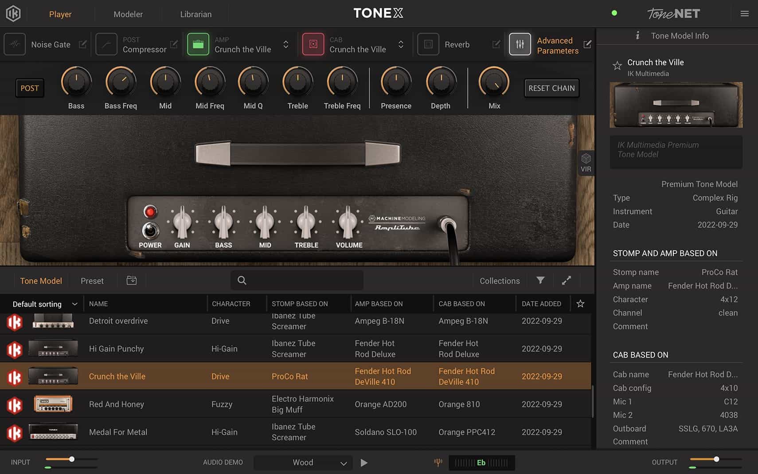Toggle the green AMP module icon
Viewport: 758px width, 474px height.
[198, 44]
